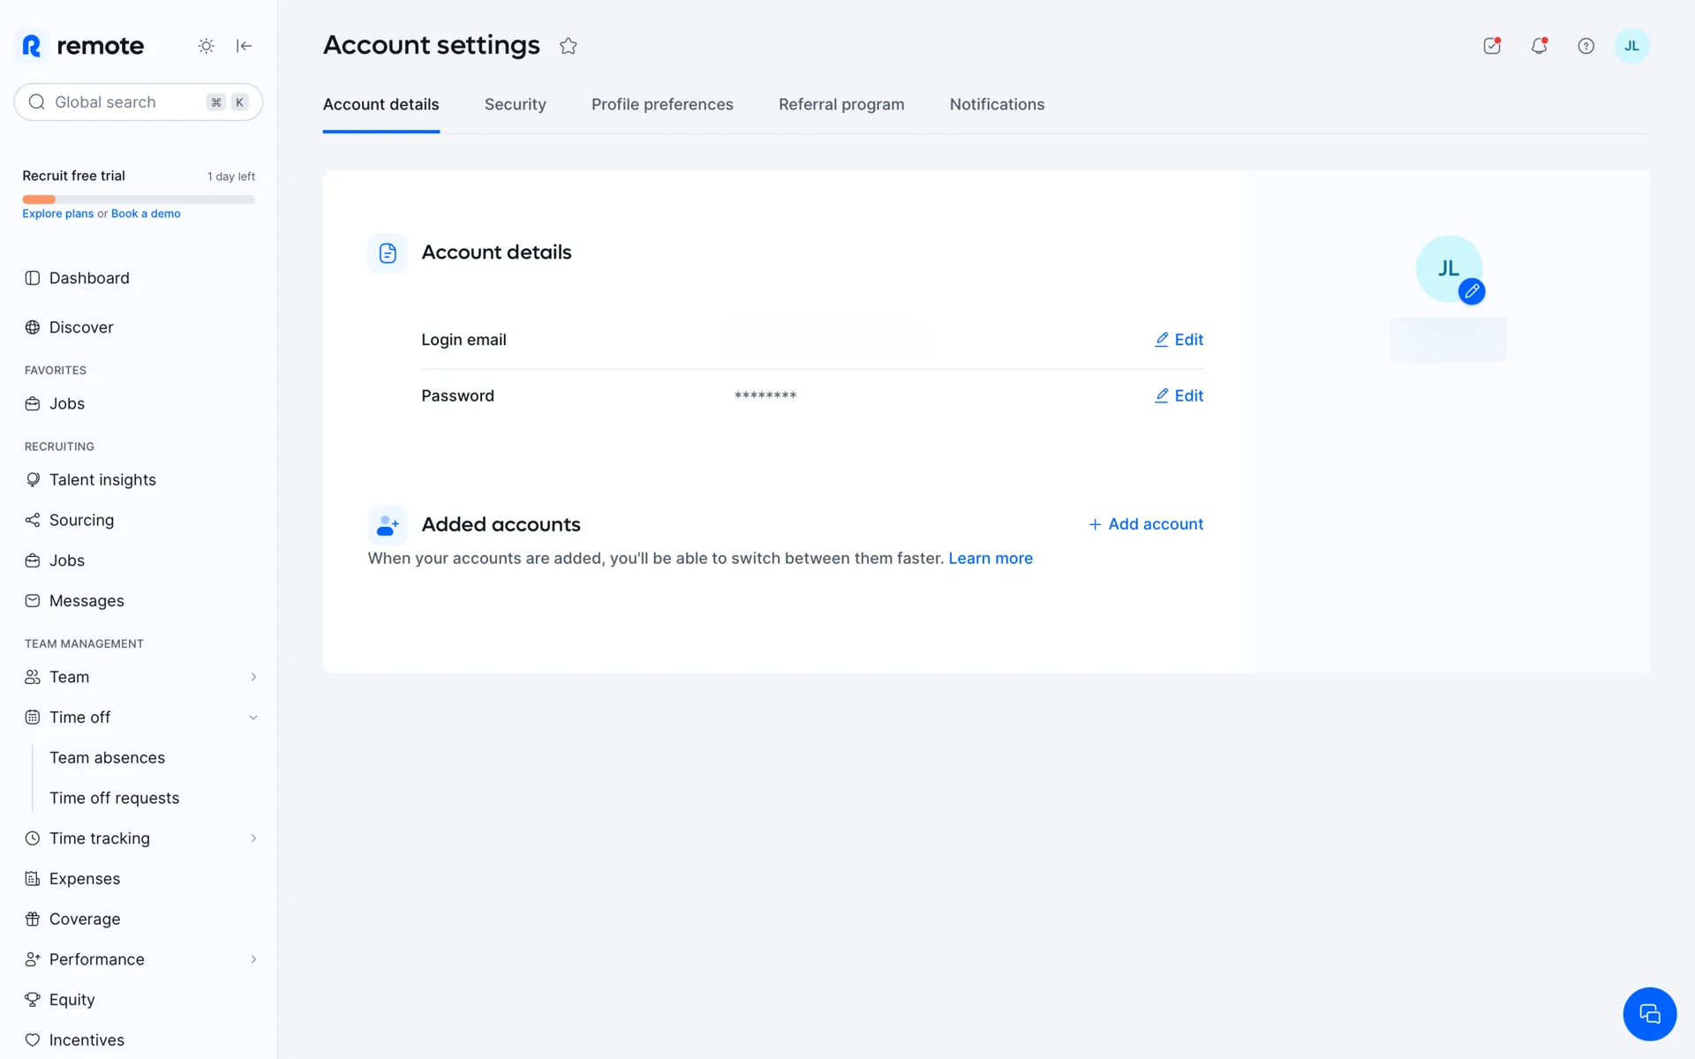
Task: Switch to the Security tab
Action: click(x=515, y=104)
